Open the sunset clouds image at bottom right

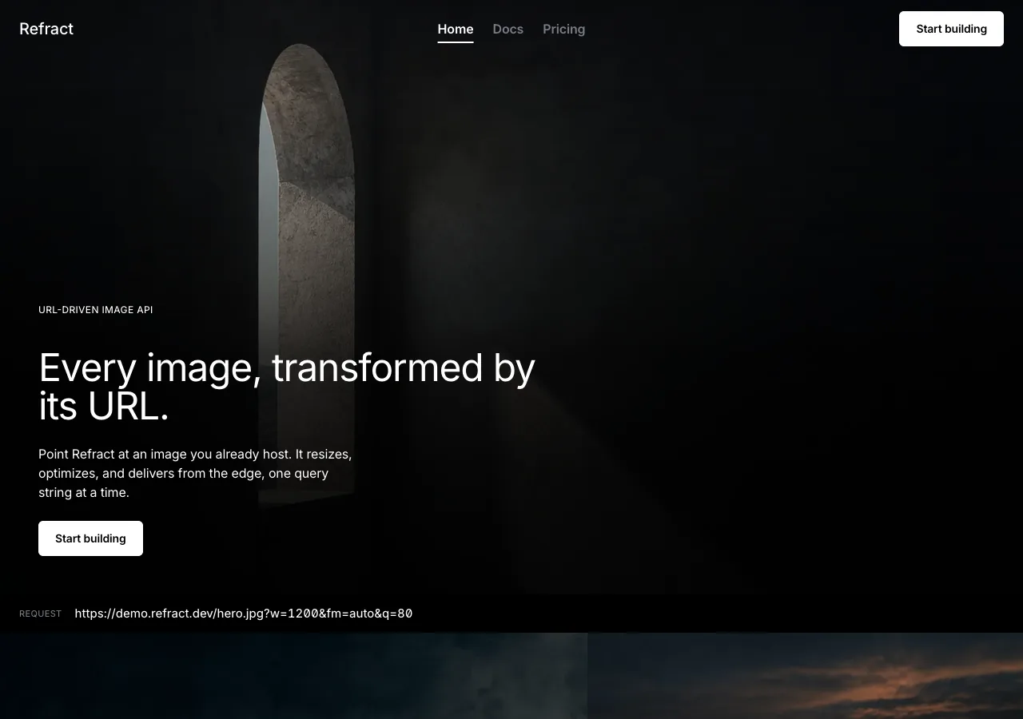pyautogui.click(x=806, y=676)
